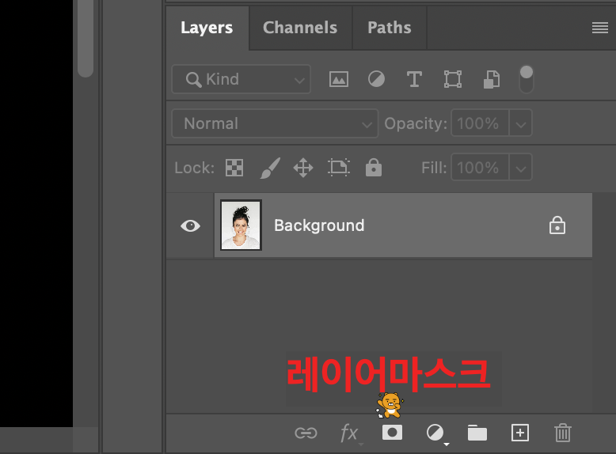Filter layers by smart objects icon

pyautogui.click(x=492, y=79)
